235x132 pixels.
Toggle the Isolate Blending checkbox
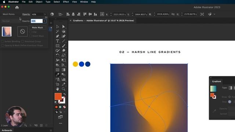(x=3, y=41)
